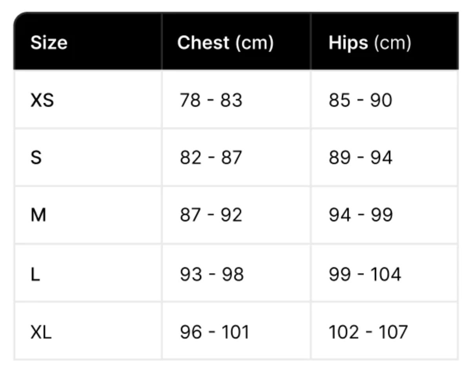The image size is (474, 370).
Task: Select the S size cell
Action: pos(88,157)
